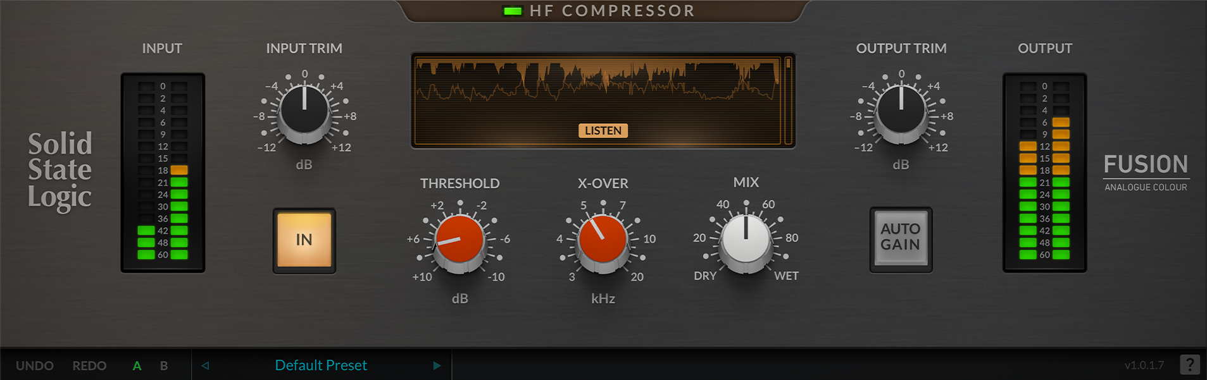
Task: Activate the LISTEN button in the display
Action: pyautogui.click(x=603, y=131)
